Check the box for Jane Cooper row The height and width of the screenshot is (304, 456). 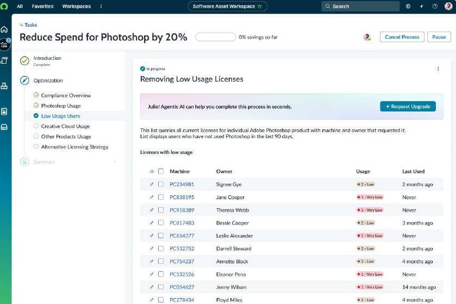[x=161, y=197]
